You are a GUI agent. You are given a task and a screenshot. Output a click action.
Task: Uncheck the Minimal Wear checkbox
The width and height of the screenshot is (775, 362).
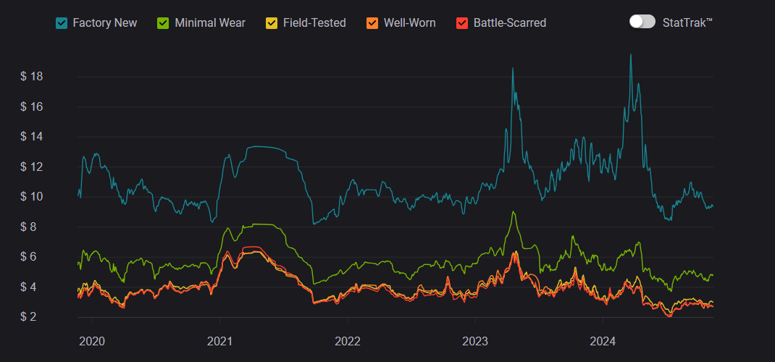[163, 23]
